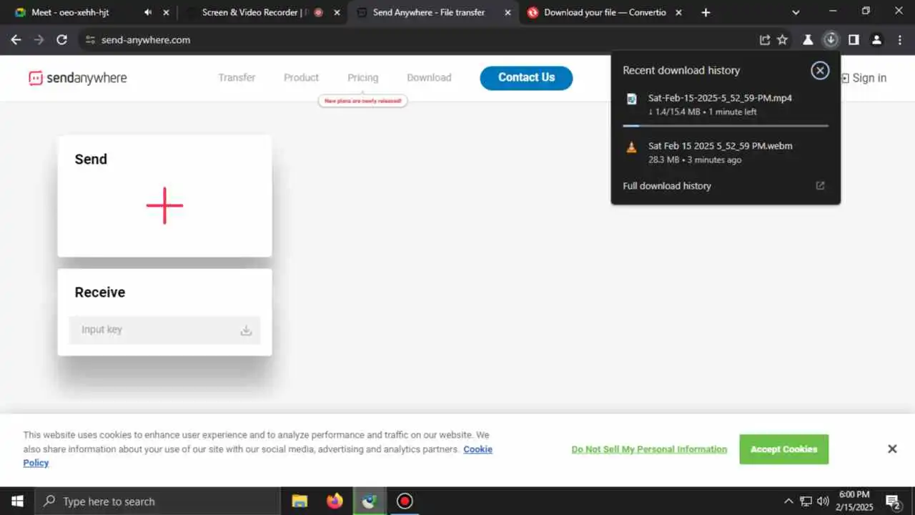Open the Cookie Policy link

point(478,449)
